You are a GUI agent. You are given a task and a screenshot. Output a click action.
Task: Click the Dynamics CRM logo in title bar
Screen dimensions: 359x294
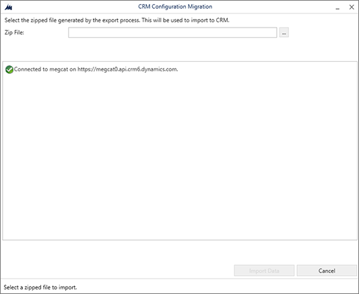click(9, 7)
